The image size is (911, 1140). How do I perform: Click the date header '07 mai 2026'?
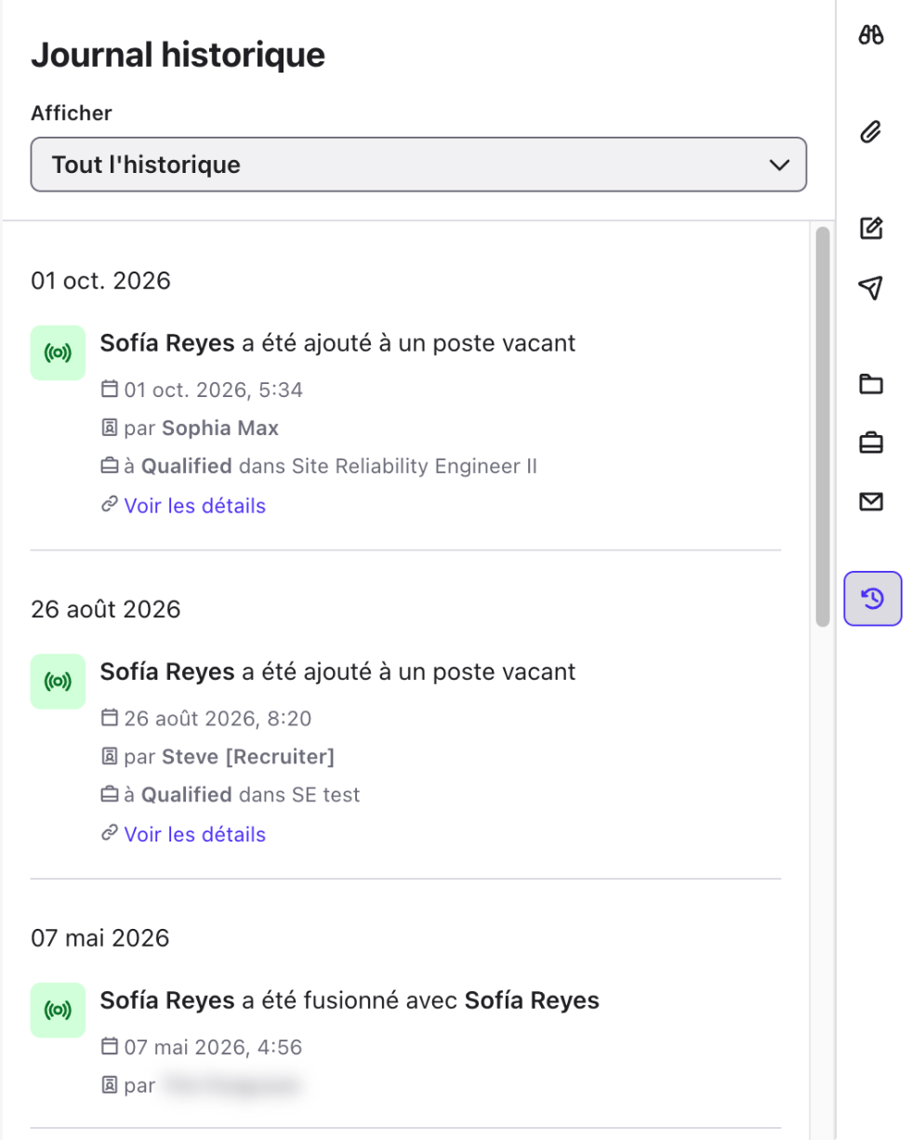click(x=100, y=938)
